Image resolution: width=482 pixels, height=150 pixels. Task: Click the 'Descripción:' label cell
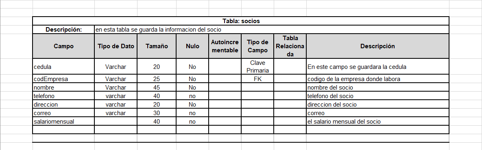[x=63, y=30]
